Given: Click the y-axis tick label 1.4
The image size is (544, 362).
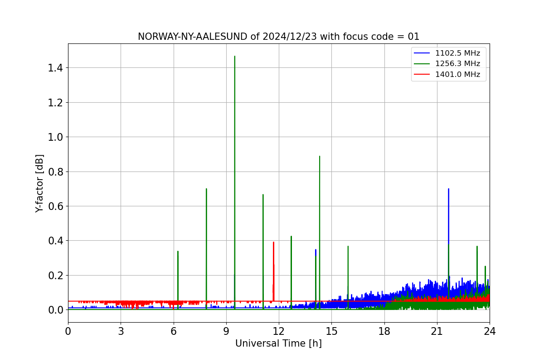Looking at the screenshot, I should pyautogui.click(x=56, y=68).
